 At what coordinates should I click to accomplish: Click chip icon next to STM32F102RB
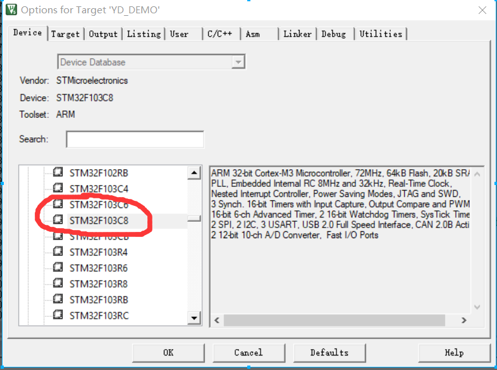58,172
